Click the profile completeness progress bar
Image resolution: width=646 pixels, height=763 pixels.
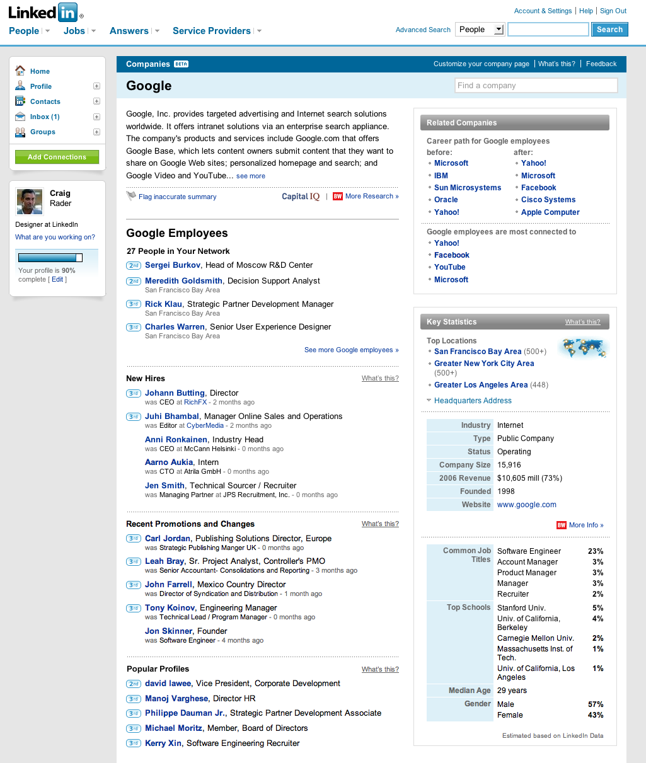coord(50,258)
